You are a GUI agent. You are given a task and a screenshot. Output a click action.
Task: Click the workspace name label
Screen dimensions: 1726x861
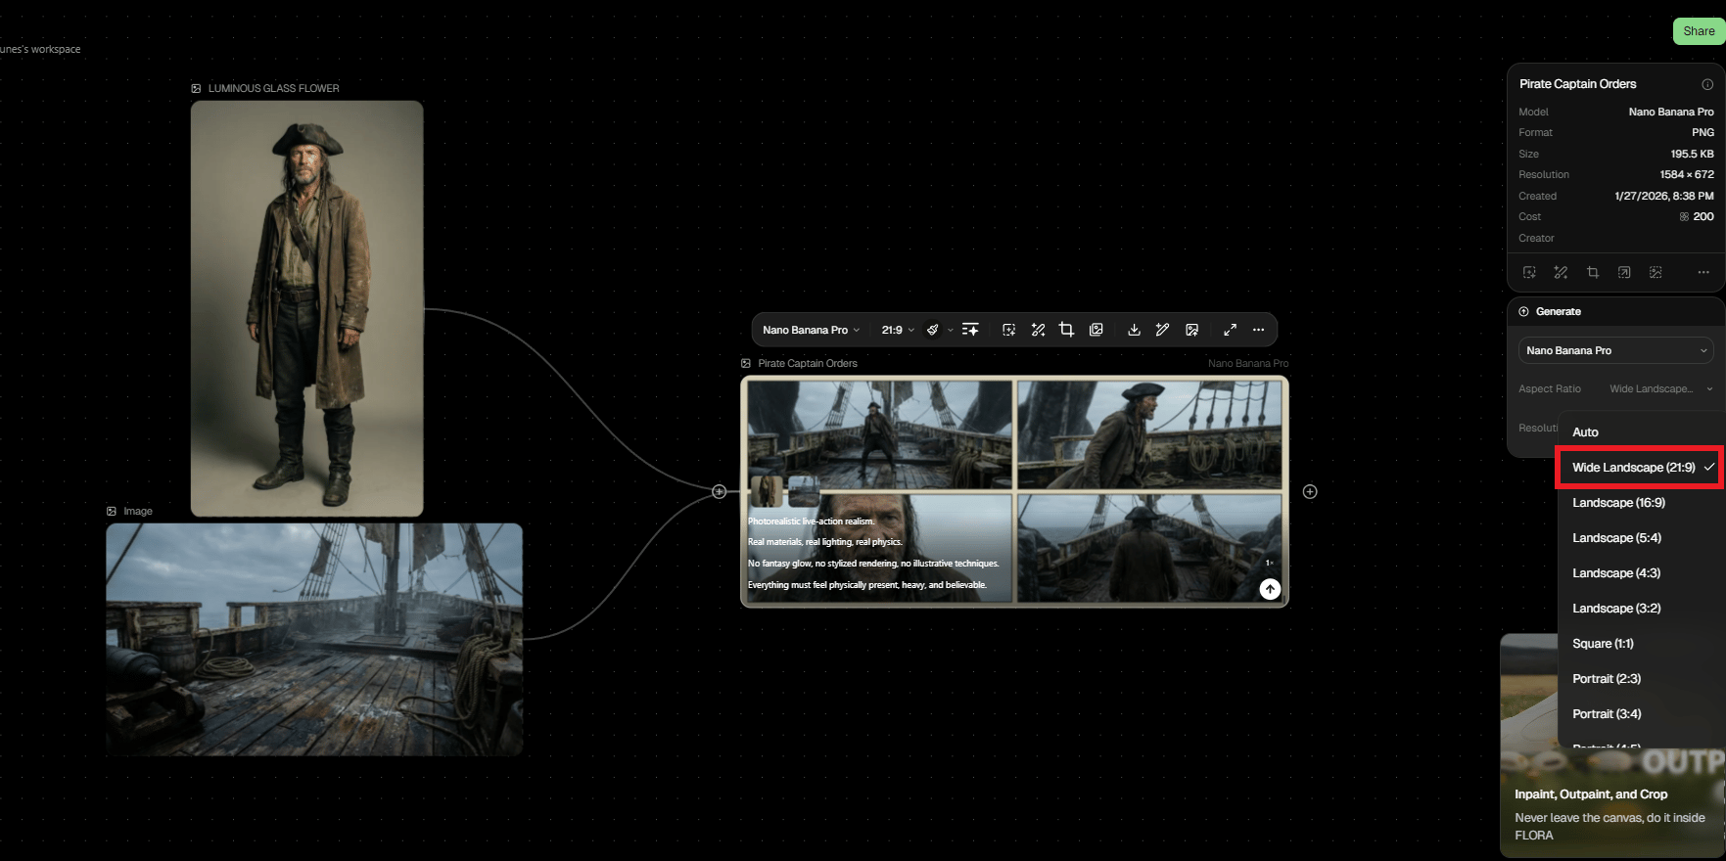[40, 49]
